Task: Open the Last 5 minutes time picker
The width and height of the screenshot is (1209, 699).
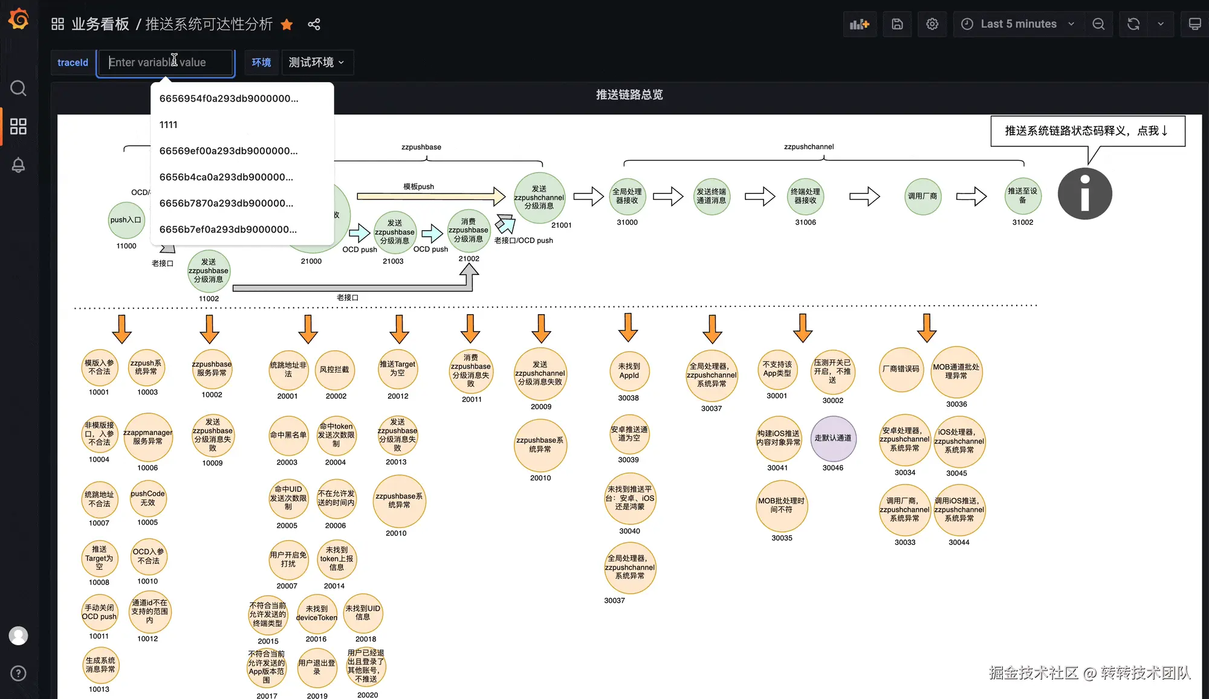Action: [1019, 24]
